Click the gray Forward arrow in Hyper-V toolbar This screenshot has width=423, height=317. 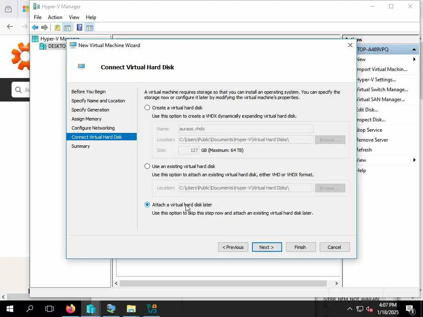pyautogui.click(x=45, y=27)
